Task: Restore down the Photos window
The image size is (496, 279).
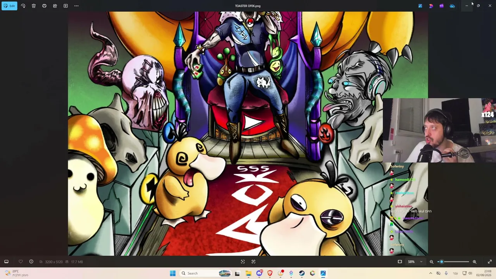Action: (478, 6)
